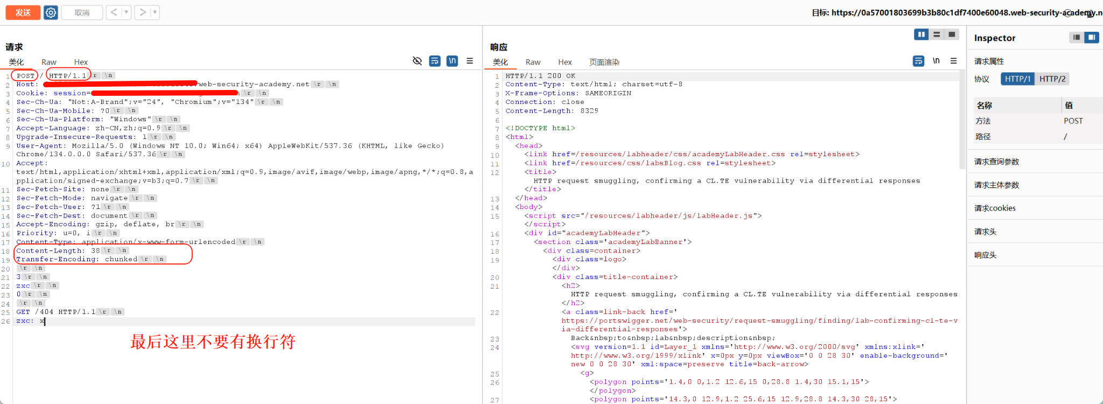The height and width of the screenshot is (404, 1103).
Task: Dock Inspector panel to left icon
Action: coord(1077,37)
